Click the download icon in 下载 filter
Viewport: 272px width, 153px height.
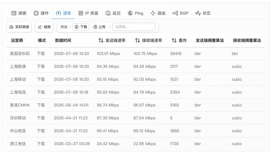tap(77, 27)
